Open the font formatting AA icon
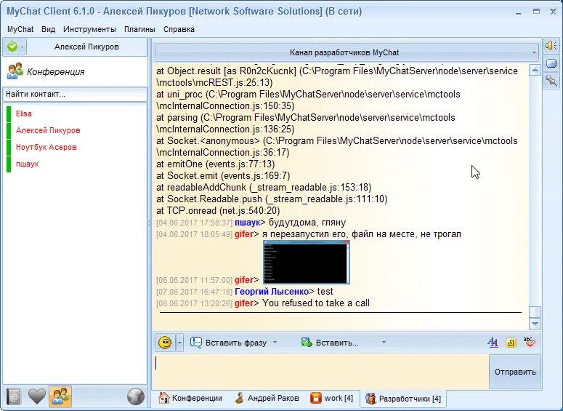The height and width of the screenshot is (411, 563). click(x=493, y=343)
